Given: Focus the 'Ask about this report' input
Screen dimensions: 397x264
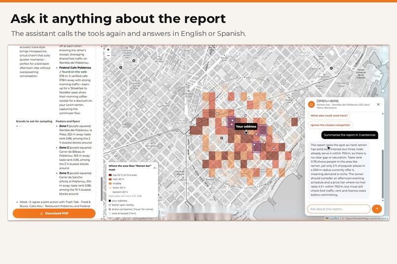Looking at the screenshot, I should (x=339, y=209).
